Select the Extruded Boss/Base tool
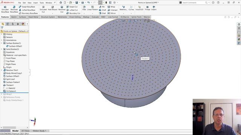Image resolution: width=241 pixels, height=135 pixels. (5, 9)
